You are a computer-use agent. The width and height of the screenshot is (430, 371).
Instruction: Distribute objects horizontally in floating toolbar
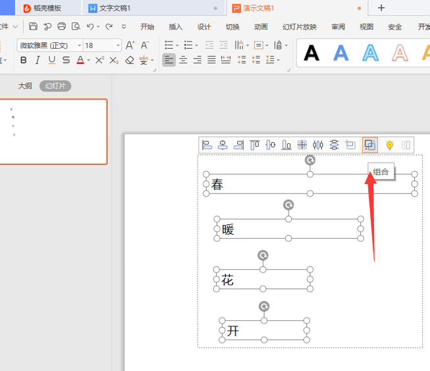point(318,145)
